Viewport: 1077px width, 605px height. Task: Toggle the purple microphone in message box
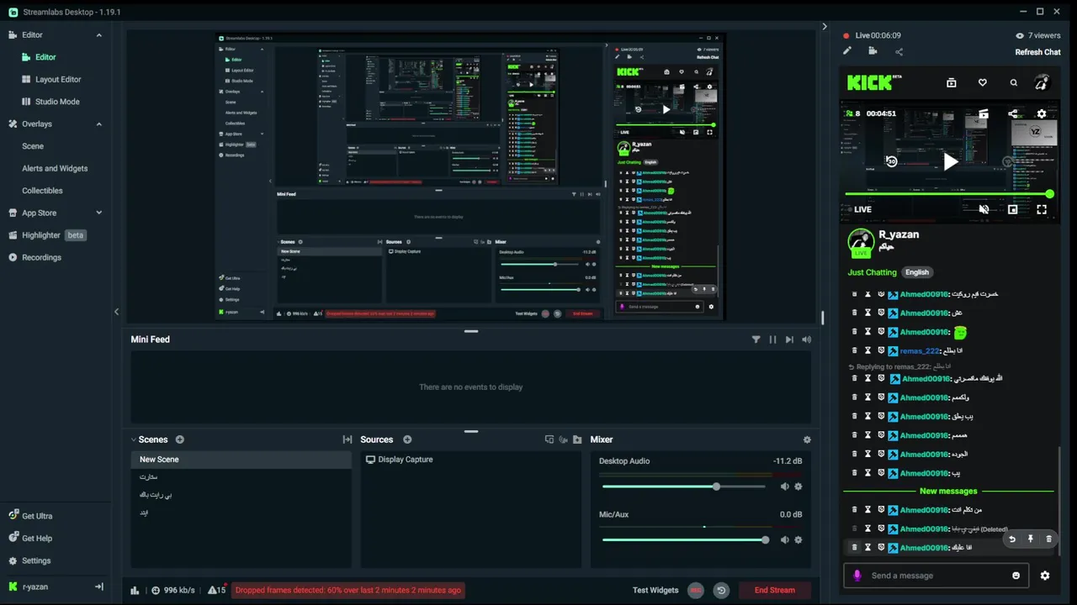point(857,576)
